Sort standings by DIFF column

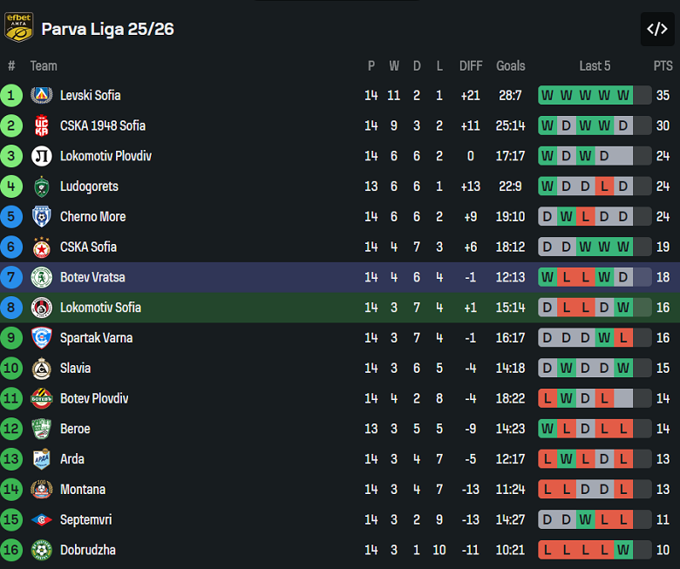pos(471,65)
